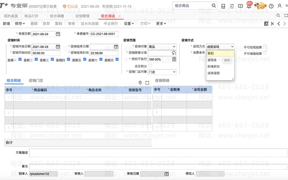
Task: Open calendar for 促销开始日期
Action: tap(58, 47)
